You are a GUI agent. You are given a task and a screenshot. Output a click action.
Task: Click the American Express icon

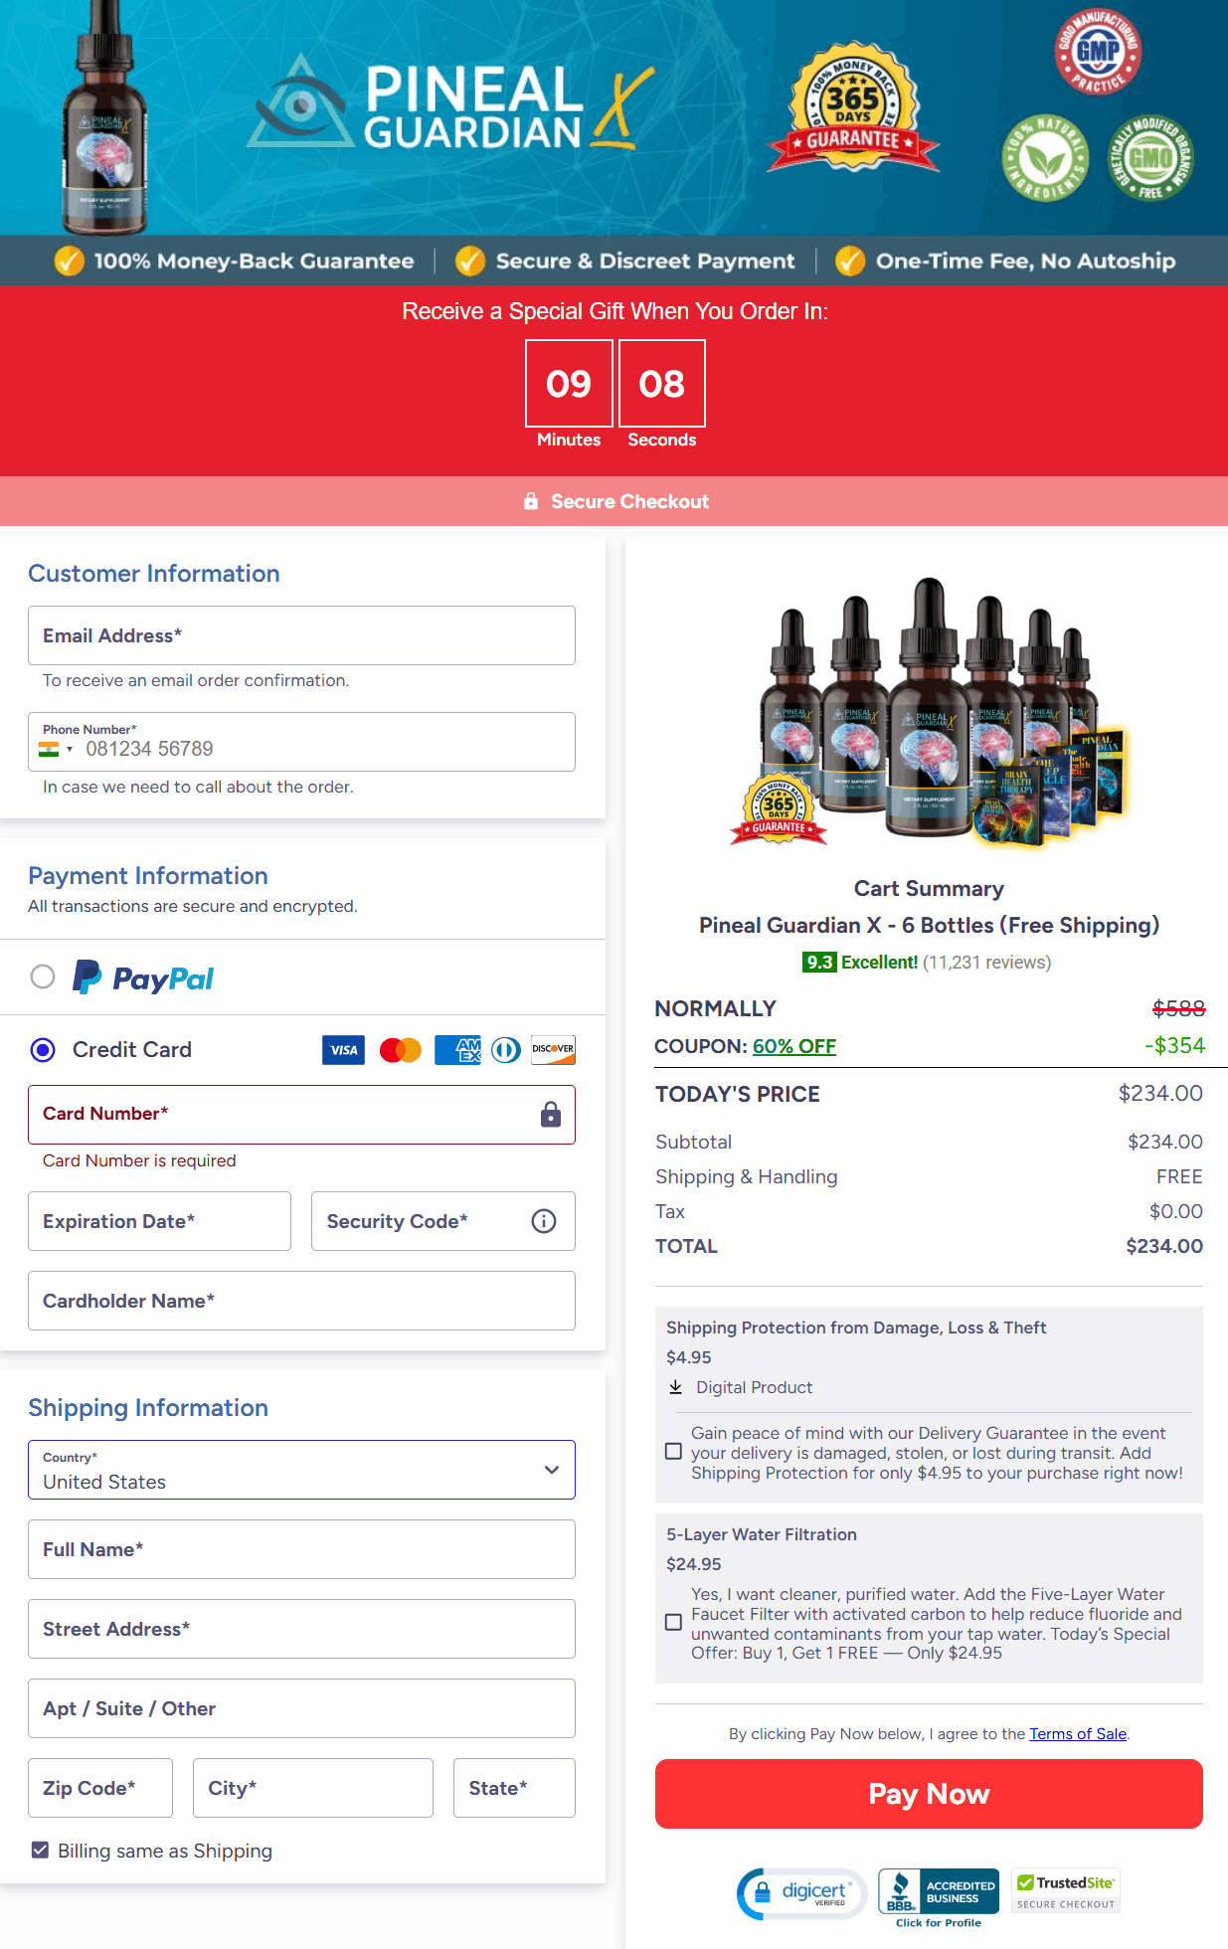(458, 1050)
